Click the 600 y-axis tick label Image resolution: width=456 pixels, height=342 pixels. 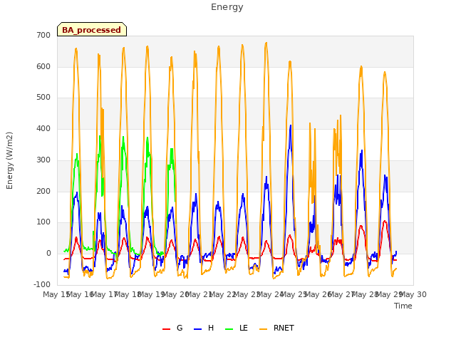43,66
